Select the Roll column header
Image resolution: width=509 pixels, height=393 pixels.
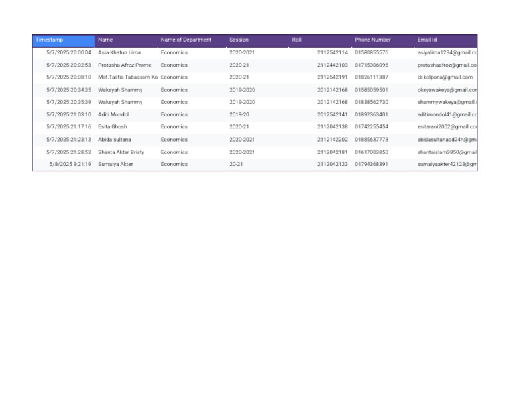(320, 40)
